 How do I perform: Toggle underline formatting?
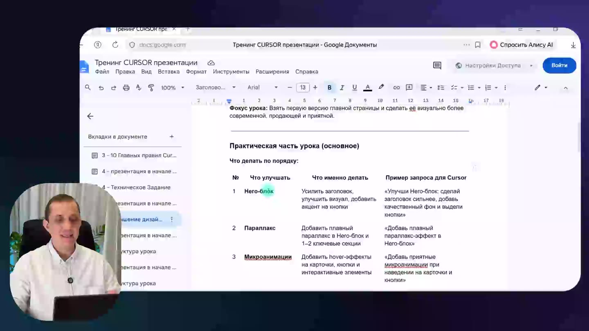pos(355,87)
